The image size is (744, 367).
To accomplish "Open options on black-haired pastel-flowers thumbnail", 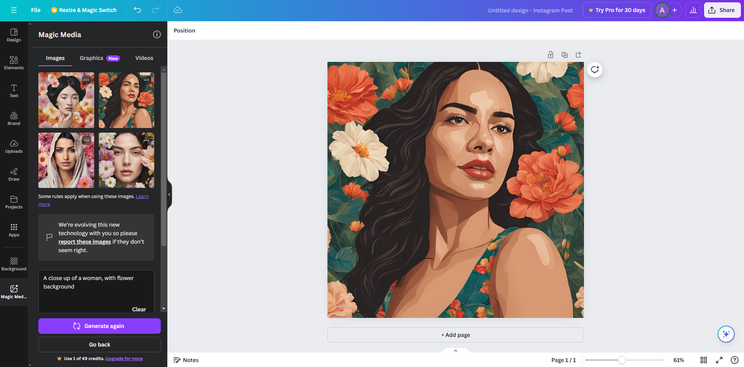I will tap(86, 80).
